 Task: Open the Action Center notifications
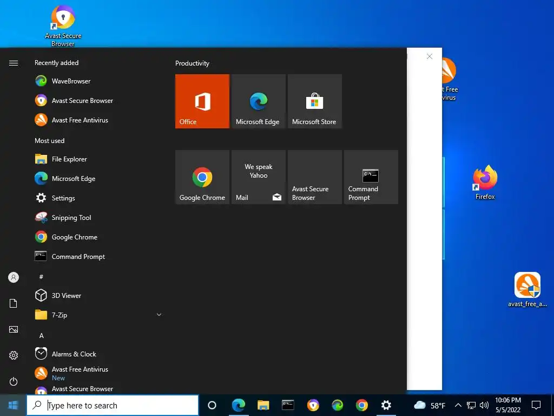536,405
